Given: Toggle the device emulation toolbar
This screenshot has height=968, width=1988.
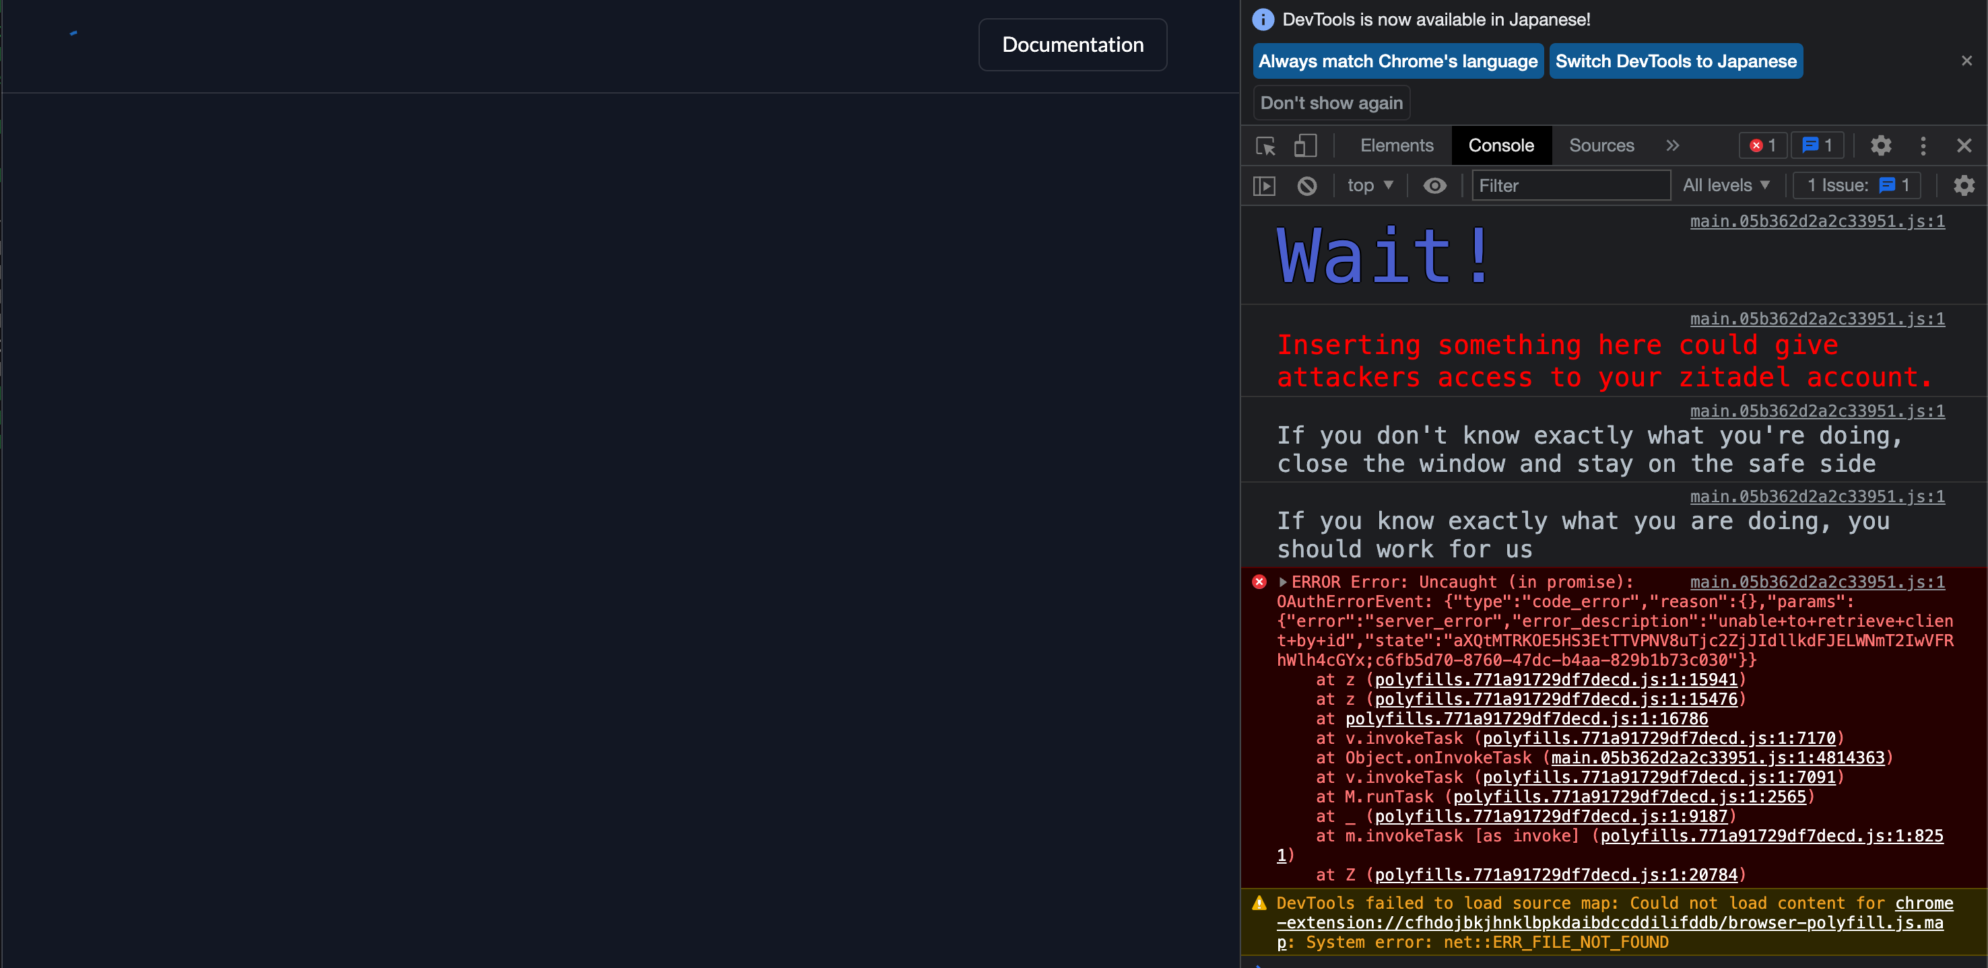Looking at the screenshot, I should tap(1306, 145).
